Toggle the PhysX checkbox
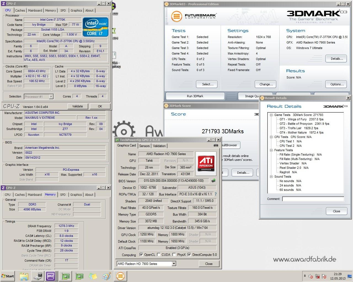This screenshot has width=353, height=282. [174, 254]
